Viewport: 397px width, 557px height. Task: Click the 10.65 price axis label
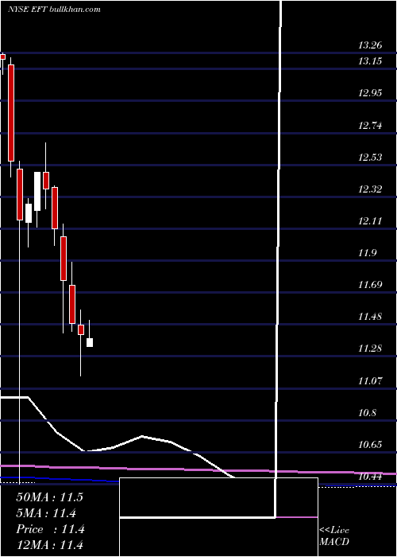[371, 444]
